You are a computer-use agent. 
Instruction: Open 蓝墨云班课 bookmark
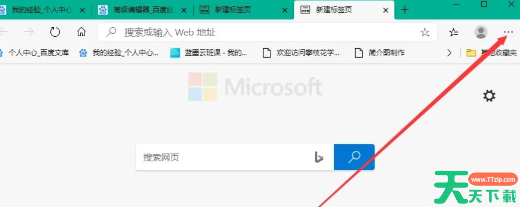pyautogui.click(x=209, y=53)
